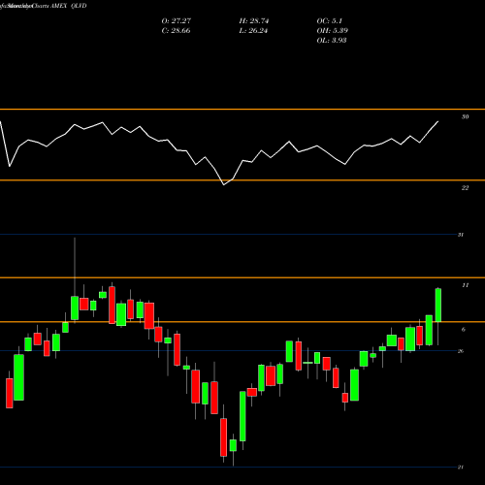Click the close price value C: 28.66
Image resolution: width=485 pixels, height=485 pixels.
[x=176, y=31]
